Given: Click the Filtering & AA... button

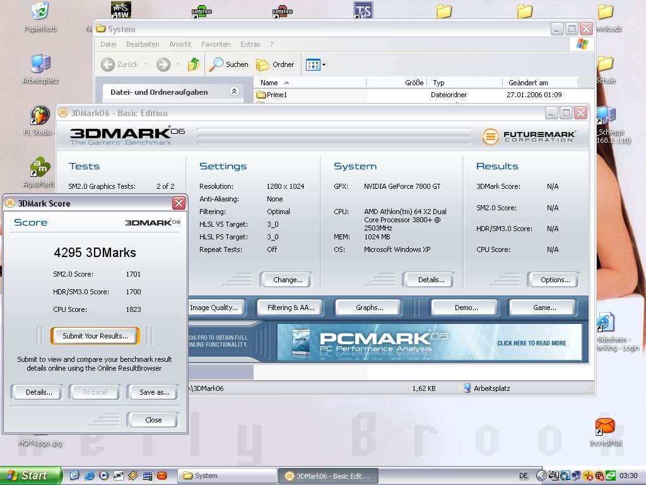Looking at the screenshot, I should (x=291, y=308).
